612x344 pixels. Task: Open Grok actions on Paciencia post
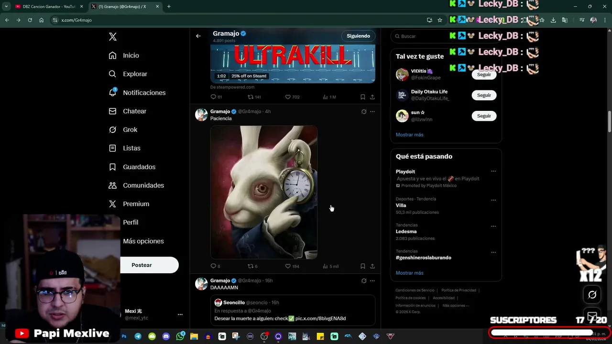pos(364,112)
